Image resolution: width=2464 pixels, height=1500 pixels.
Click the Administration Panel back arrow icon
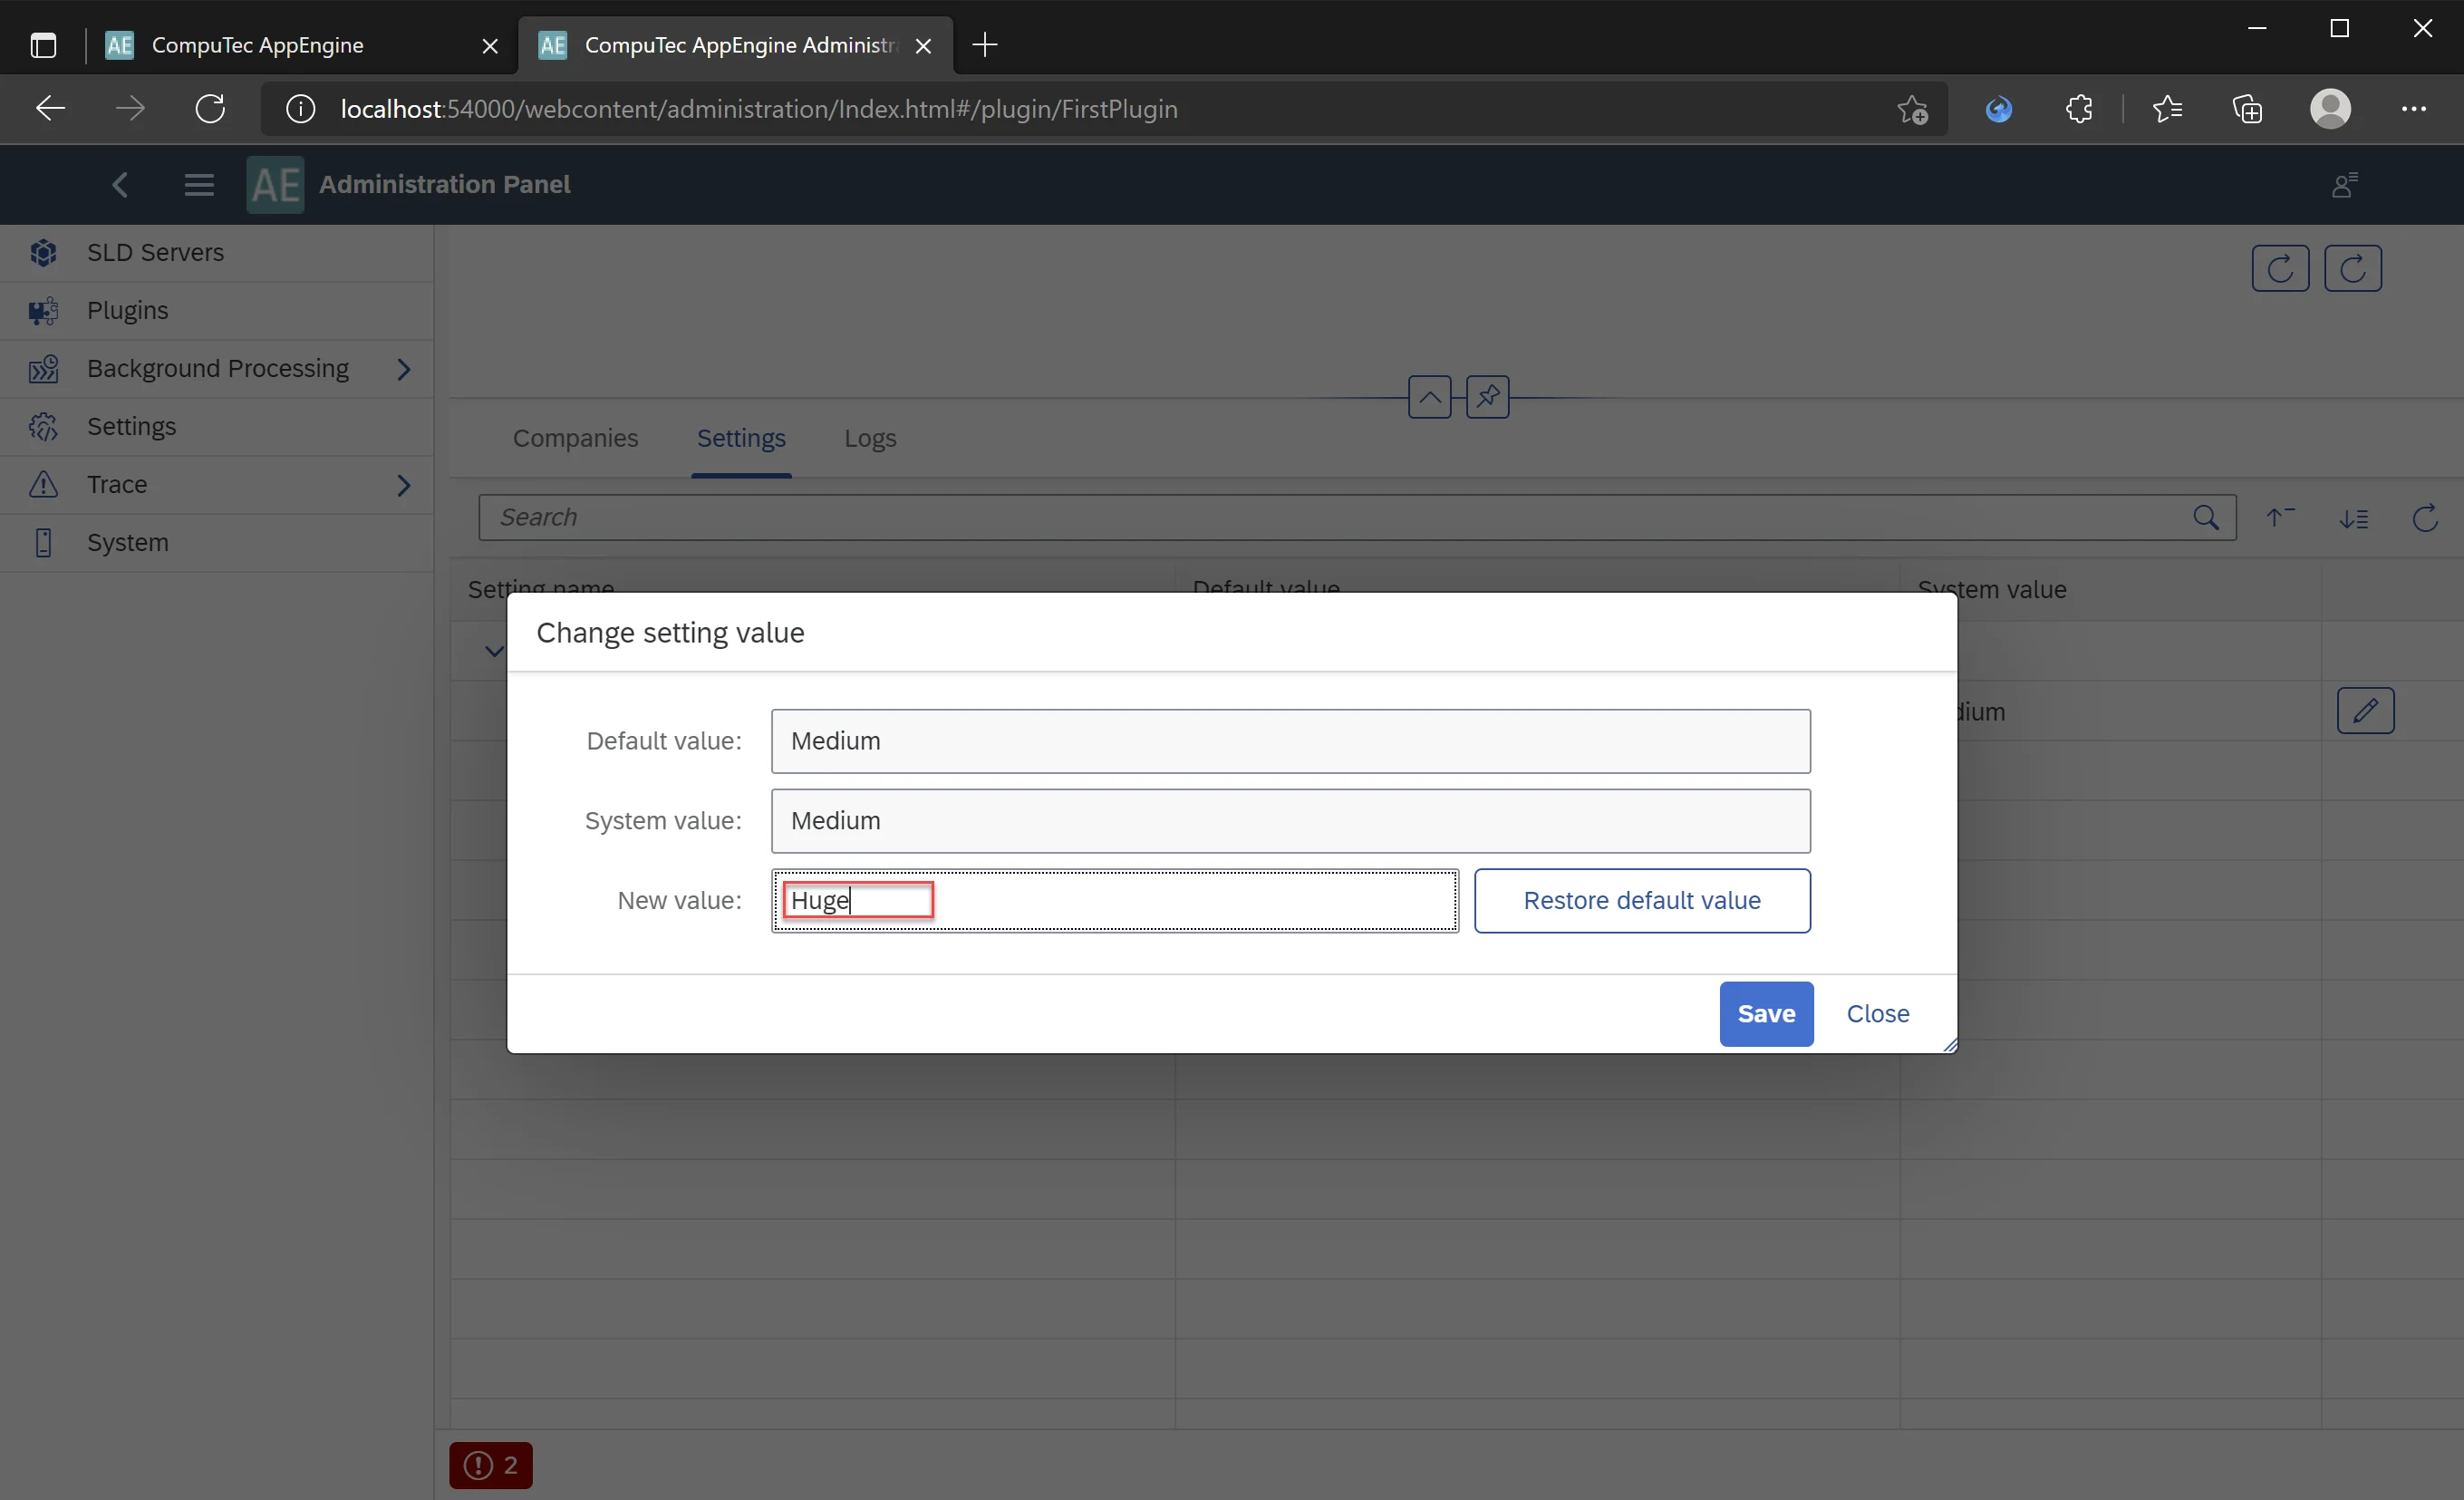click(x=120, y=183)
